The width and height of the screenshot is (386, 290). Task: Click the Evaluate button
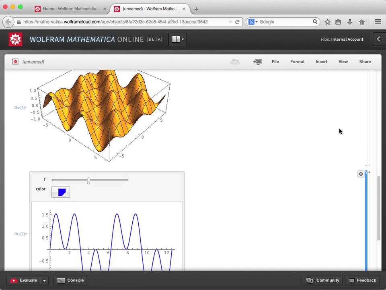click(25, 280)
